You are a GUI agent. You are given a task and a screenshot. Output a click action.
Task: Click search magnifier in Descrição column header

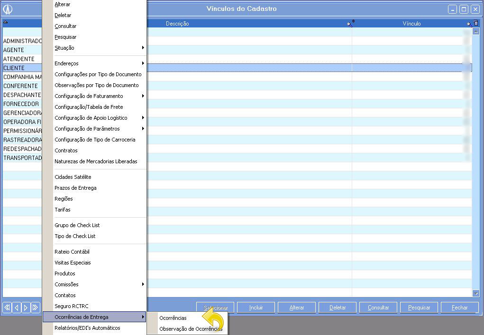tap(350, 24)
